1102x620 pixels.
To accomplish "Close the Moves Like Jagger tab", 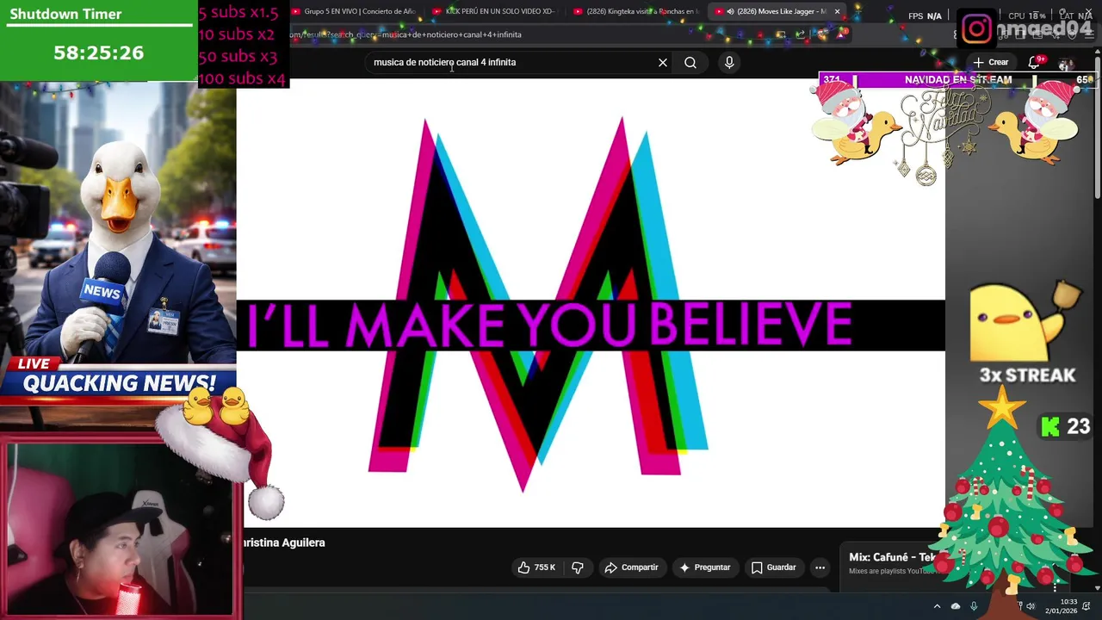I will point(837,11).
